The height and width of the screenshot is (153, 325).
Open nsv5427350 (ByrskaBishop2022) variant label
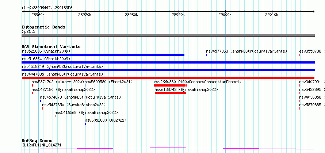pyautogui.click(x=74, y=105)
